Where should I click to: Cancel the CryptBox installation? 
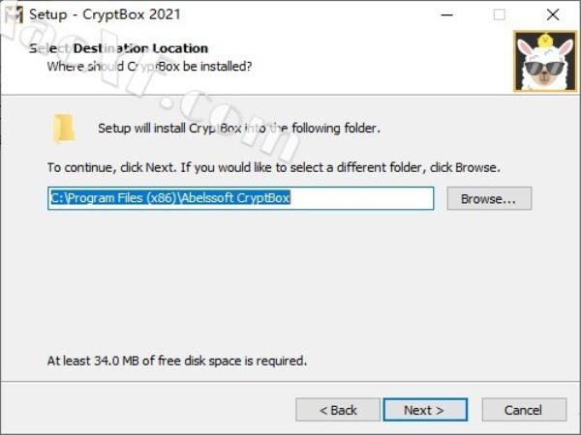[x=524, y=410]
